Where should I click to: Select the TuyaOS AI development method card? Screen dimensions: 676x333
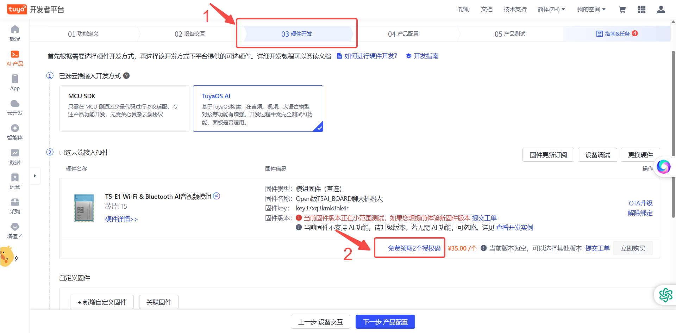pos(258,109)
